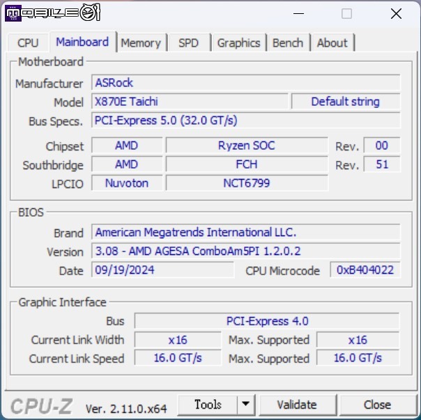Open the Memory tab
Viewport: 421px width, 420px height.
[x=141, y=42]
